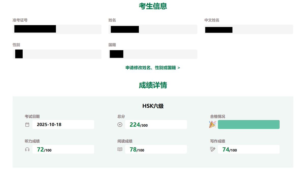This screenshot has height=171, width=305.
Task: Click the 考试日期 label
Action: point(32,117)
